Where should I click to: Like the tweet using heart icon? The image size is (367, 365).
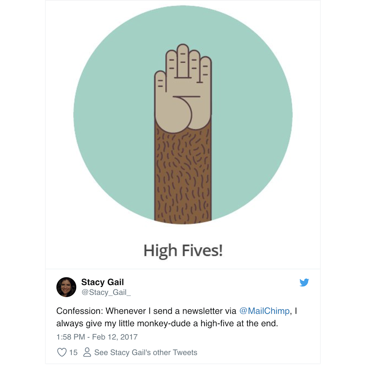[62, 352]
